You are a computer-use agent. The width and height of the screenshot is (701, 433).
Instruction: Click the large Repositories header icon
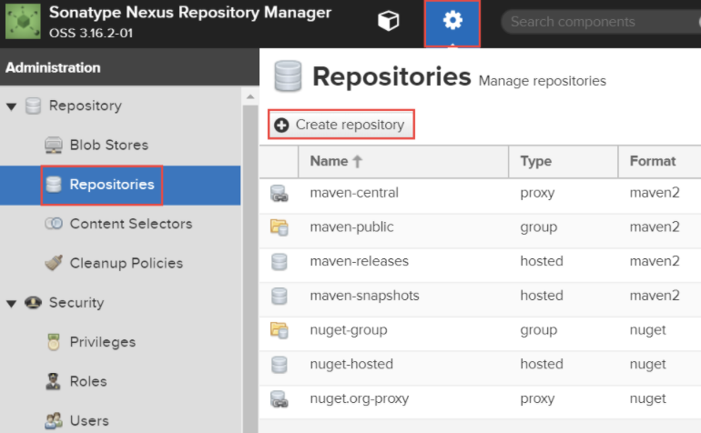click(x=288, y=76)
